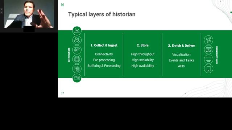Click the 'Connectivity' text
Screen dimensions: 232x130
104,54
